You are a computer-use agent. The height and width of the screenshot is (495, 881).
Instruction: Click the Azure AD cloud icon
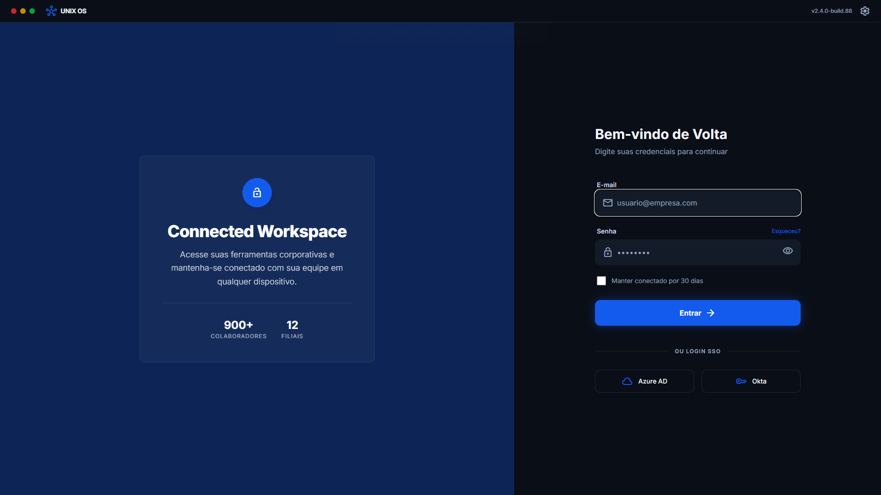[x=627, y=381]
